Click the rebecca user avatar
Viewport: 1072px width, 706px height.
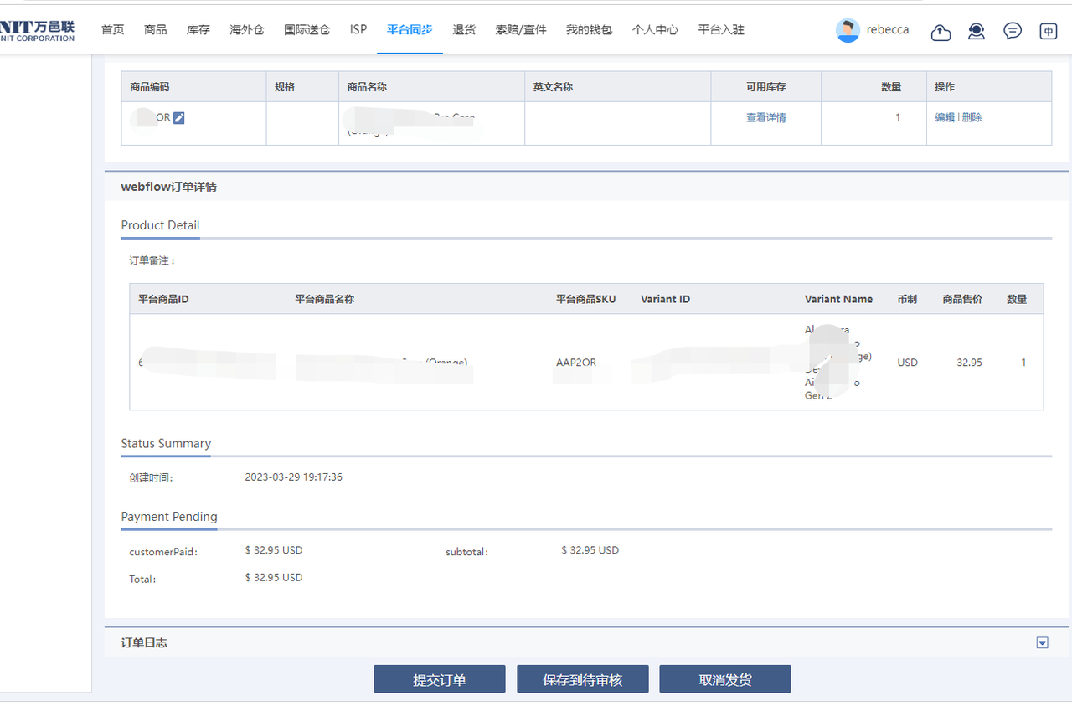[848, 30]
